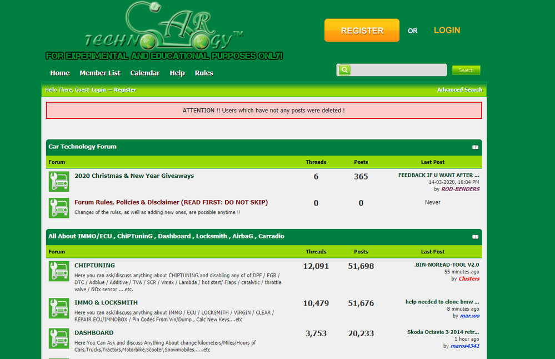The image size is (555, 359).
Task: Collapse the All About IMMO/ECU category
Action: tap(475, 237)
